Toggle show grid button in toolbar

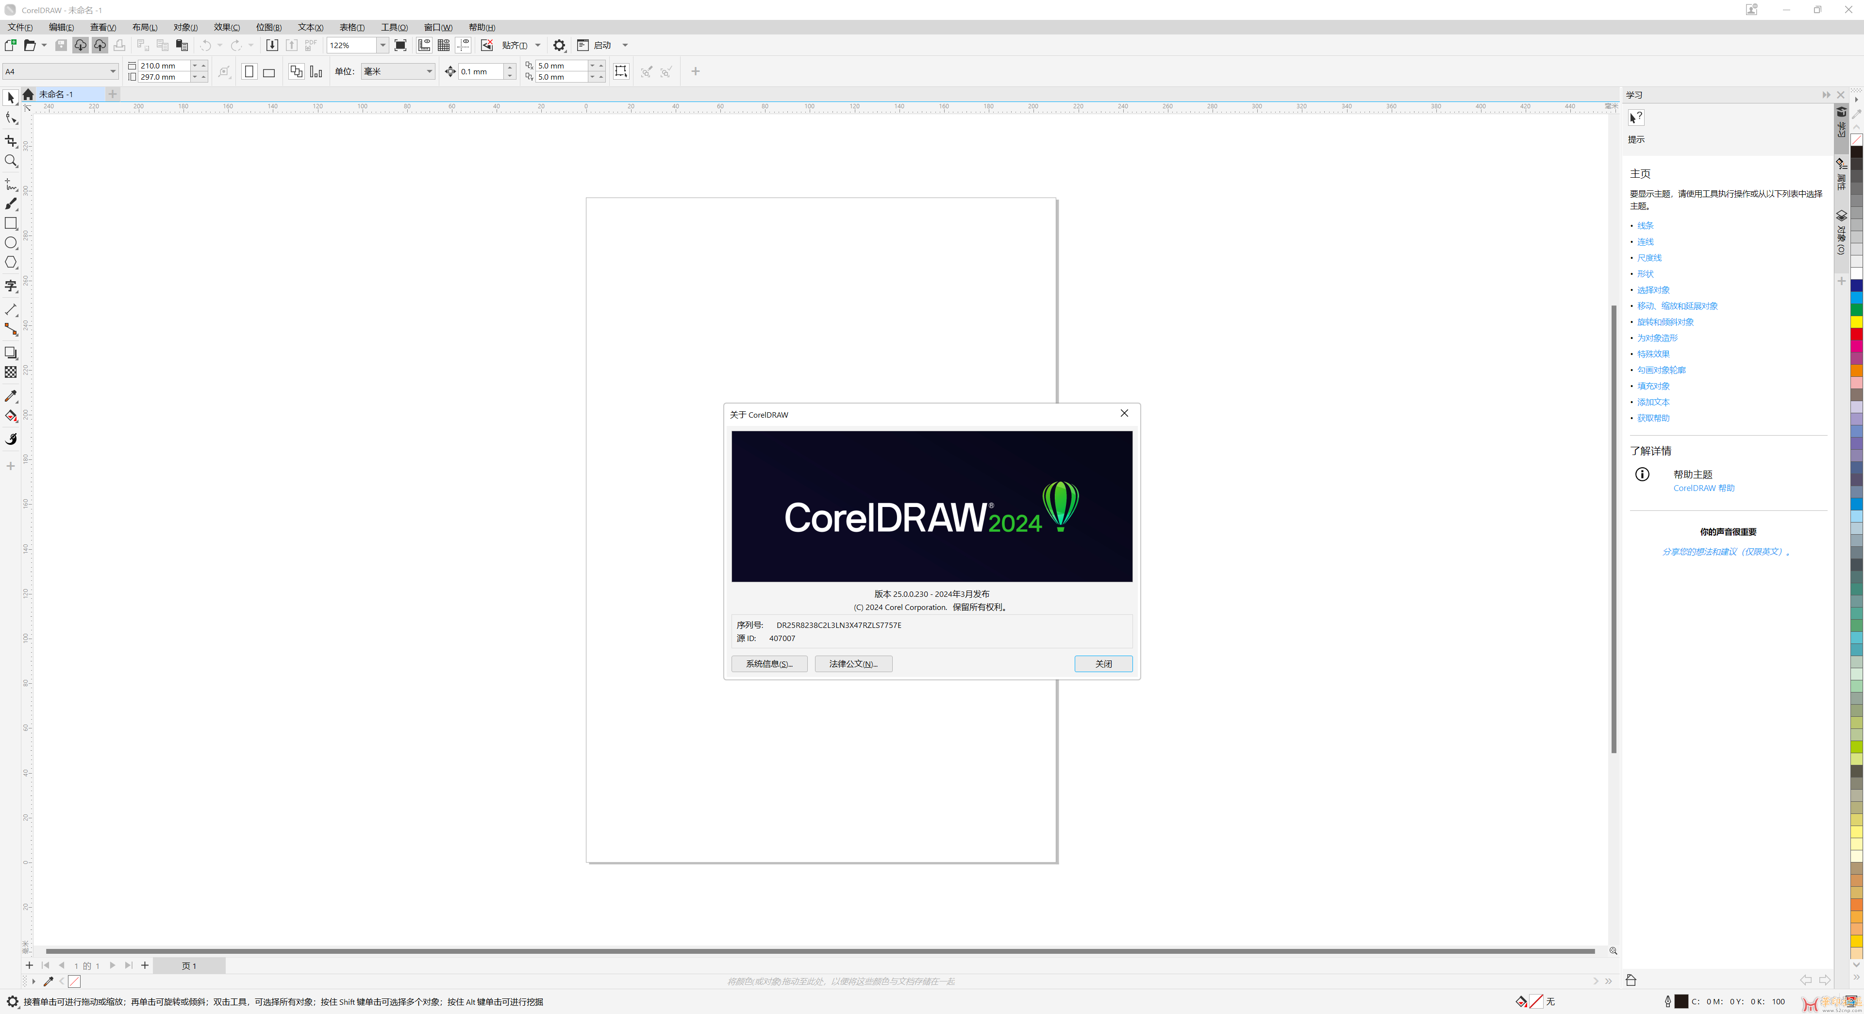(444, 46)
